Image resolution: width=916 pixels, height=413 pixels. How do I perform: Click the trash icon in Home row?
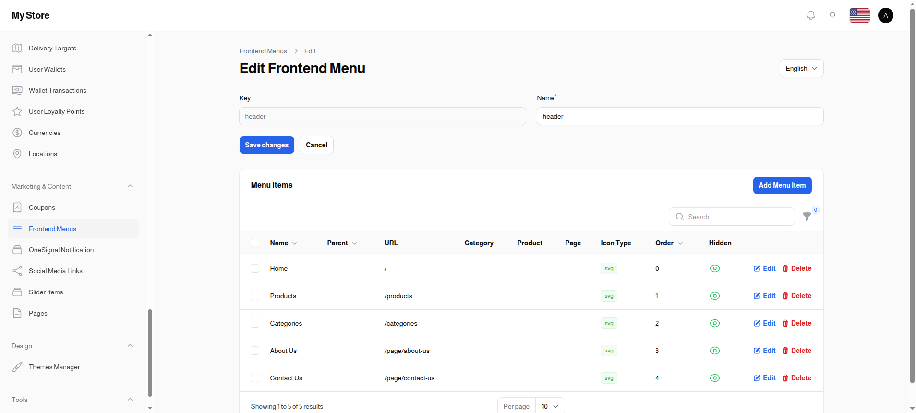(x=785, y=268)
